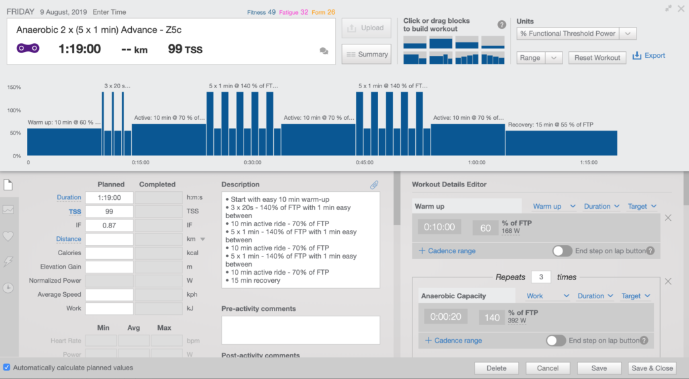Remove the Warm up step with X
This screenshot has height=379, width=689.
click(667, 217)
